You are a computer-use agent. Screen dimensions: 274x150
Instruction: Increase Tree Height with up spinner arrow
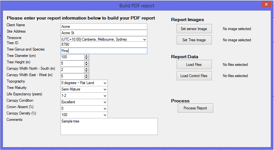click(x=86, y=62)
